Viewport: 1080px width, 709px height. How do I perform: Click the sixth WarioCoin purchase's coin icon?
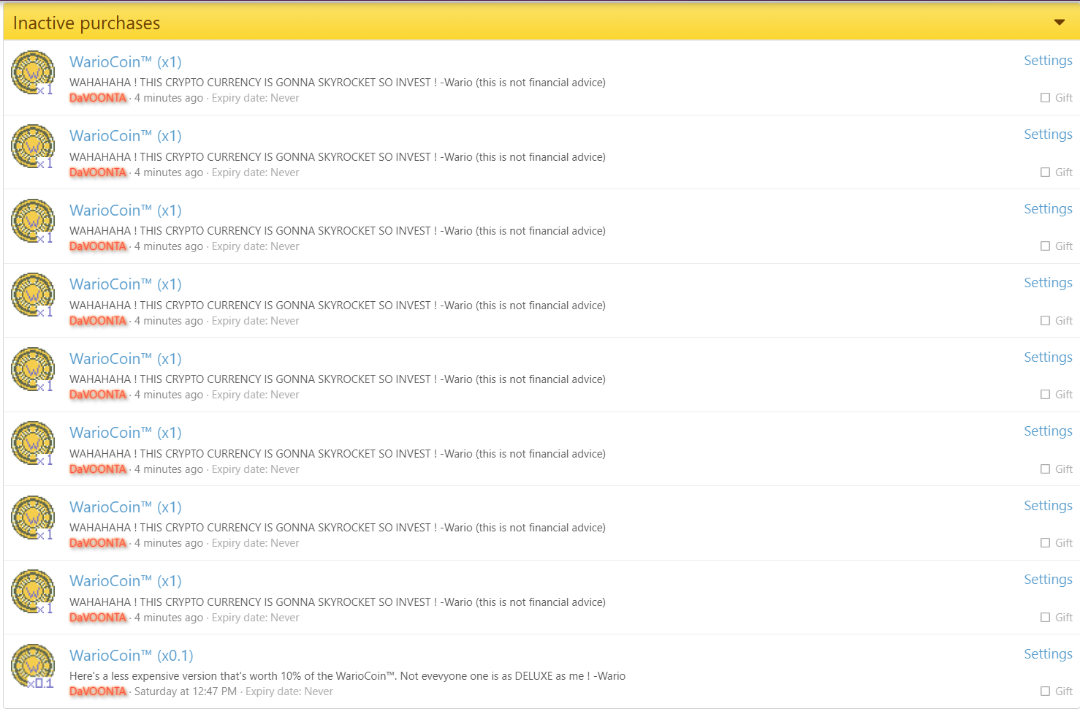(33, 443)
